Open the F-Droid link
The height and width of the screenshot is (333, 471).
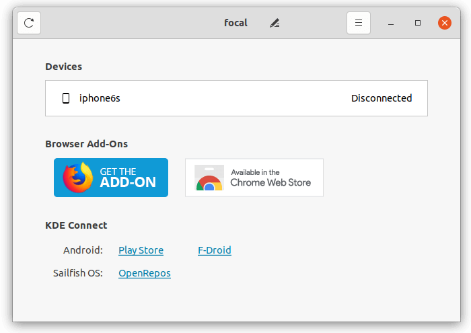click(215, 250)
